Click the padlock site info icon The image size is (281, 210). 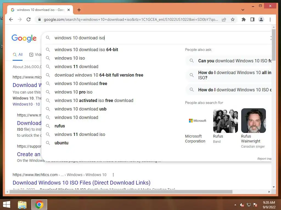(x=40, y=19)
